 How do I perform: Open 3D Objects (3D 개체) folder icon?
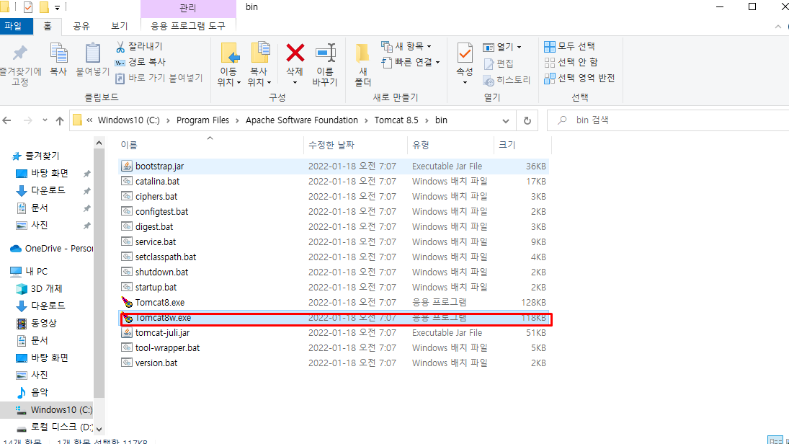[22, 289]
